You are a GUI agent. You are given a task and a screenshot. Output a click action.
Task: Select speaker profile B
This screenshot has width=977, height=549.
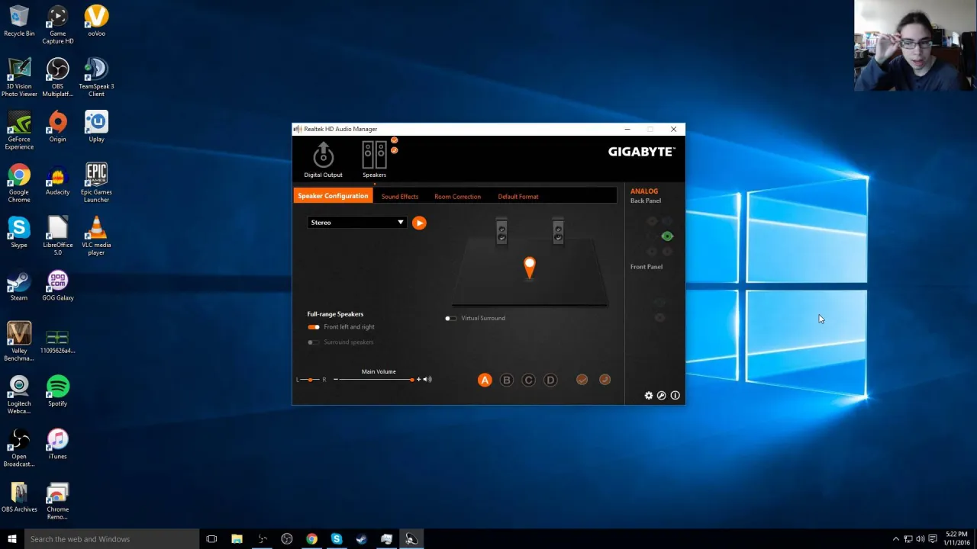[x=506, y=379]
